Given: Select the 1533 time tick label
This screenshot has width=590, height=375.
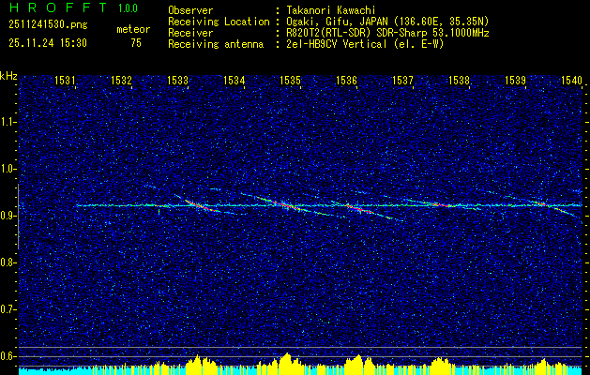Looking at the screenshot, I should click(x=177, y=81).
